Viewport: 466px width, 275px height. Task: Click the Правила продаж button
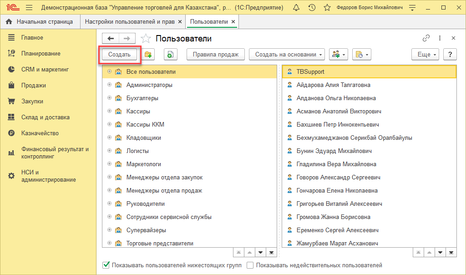(x=215, y=55)
